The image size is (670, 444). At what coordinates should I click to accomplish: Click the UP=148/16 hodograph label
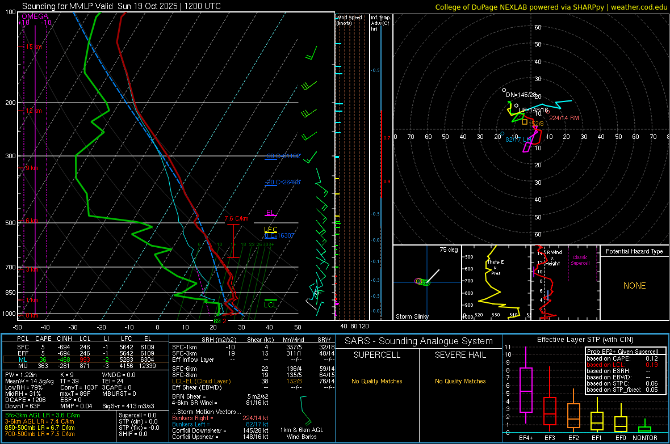click(x=533, y=110)
